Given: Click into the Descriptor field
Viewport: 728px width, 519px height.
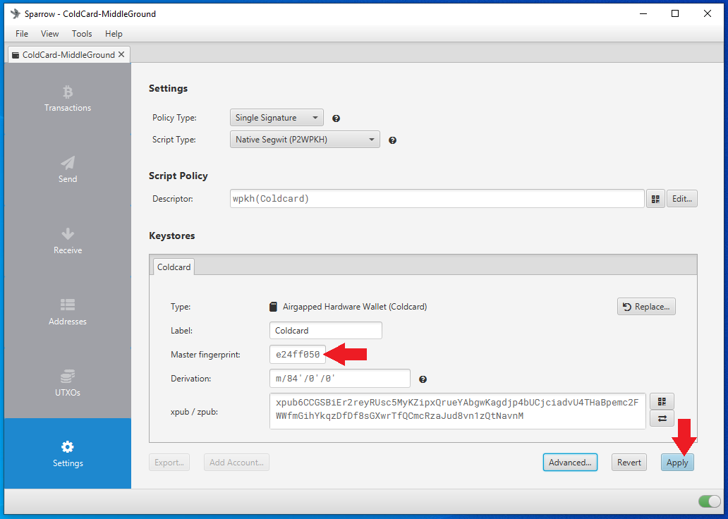Looking at the screenshot, I should (x=437, y=199).
